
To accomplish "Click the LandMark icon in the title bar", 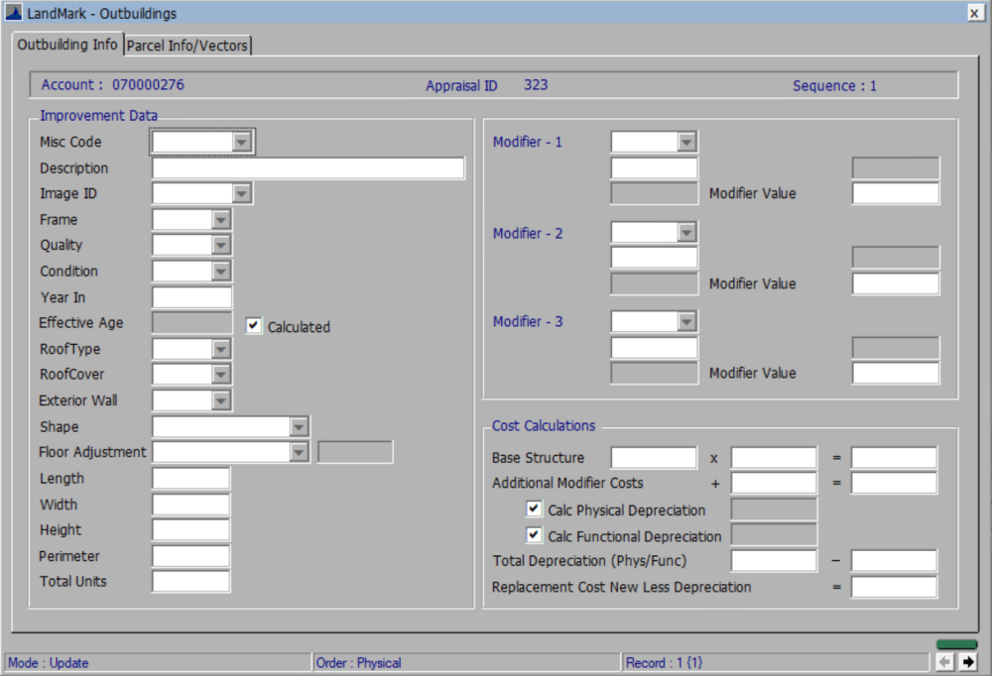I will [13, 13].
